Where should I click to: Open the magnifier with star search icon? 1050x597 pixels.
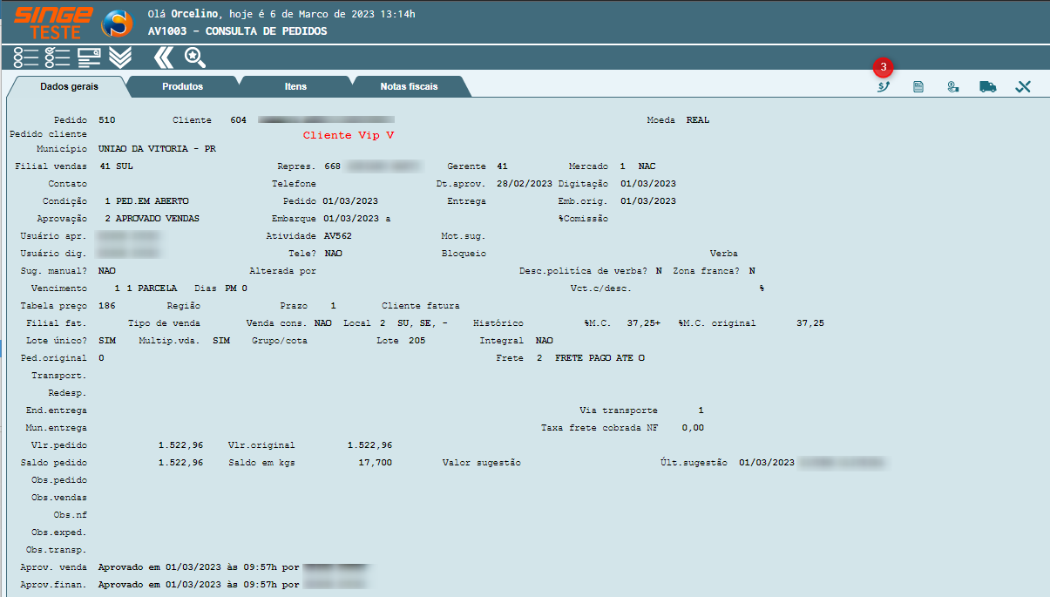click(x=194, y=58)
